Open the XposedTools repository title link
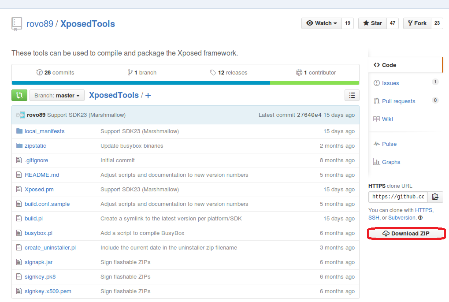Screen dimensions: 449x302 coord(88,24)
